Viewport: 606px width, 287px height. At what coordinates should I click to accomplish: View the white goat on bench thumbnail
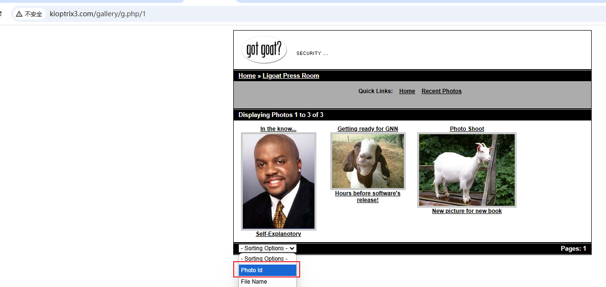click(x=467, y=170)
